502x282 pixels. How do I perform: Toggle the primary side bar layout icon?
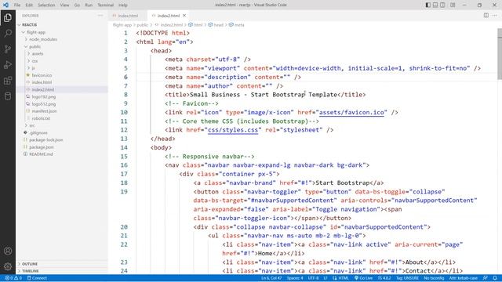(428, 5)
